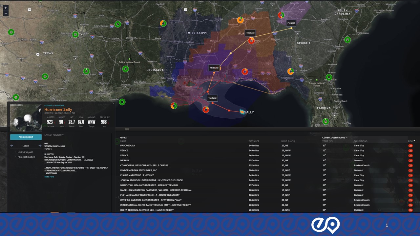Zoom out the map with minus button

click(6, 13)
